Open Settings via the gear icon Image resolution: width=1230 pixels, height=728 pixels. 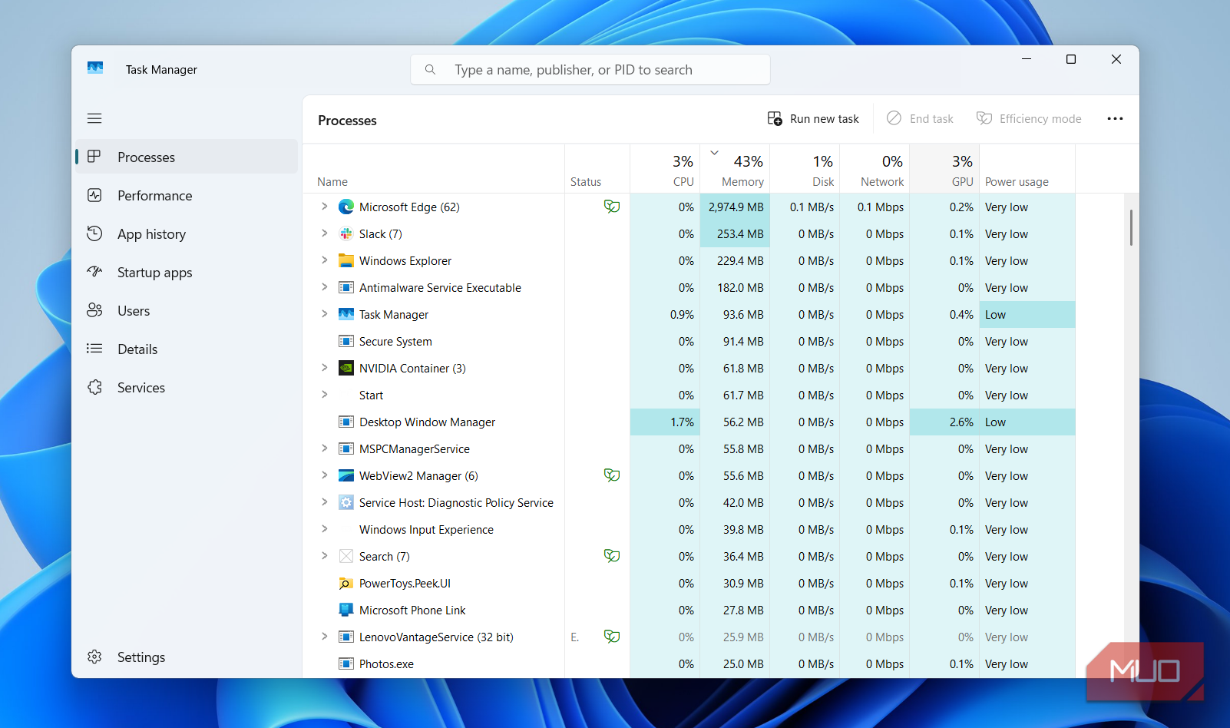[94, 657]
